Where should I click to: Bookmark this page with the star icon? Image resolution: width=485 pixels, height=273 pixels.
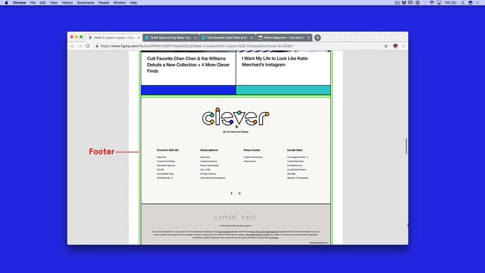click(386, 46)
